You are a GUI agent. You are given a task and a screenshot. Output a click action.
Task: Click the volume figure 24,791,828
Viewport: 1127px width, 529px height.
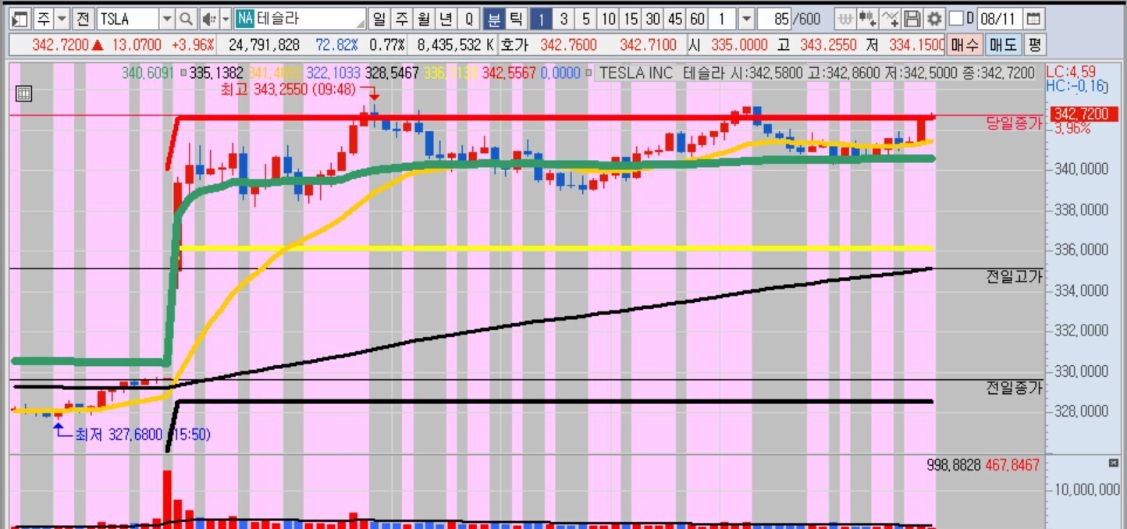(266, 45)
